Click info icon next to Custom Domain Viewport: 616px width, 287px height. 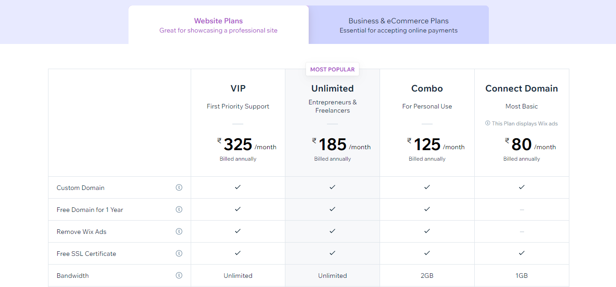[x=179, y=188]
